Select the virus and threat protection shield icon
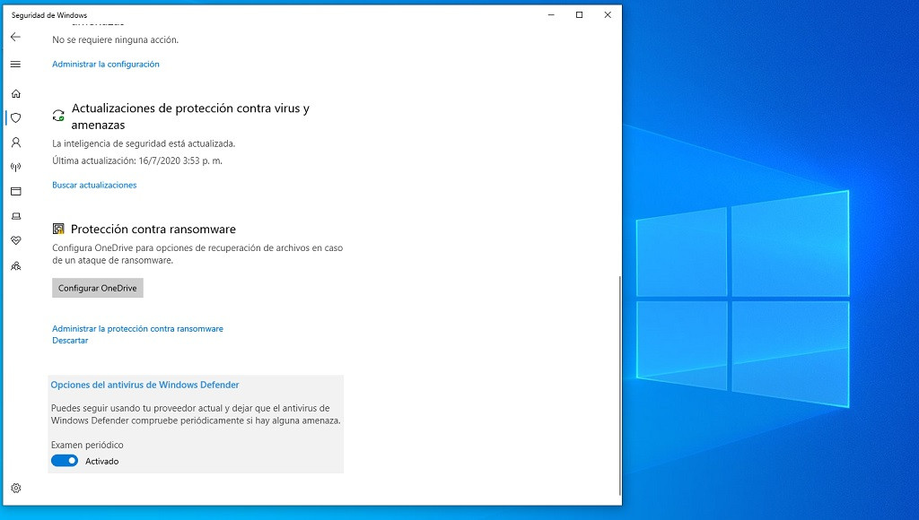919x520 pixels. [15, 117]
